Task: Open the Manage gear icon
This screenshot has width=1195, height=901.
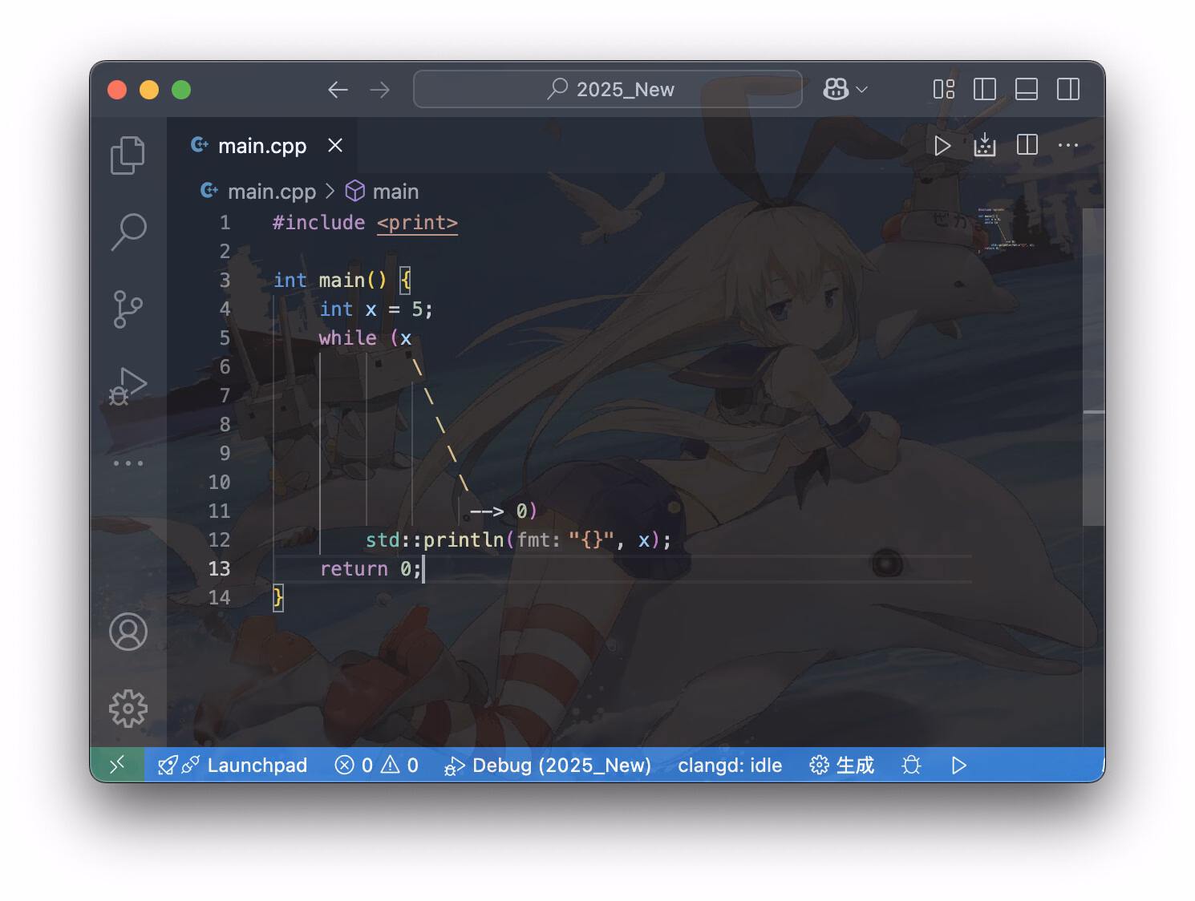Action: (128, 709)
